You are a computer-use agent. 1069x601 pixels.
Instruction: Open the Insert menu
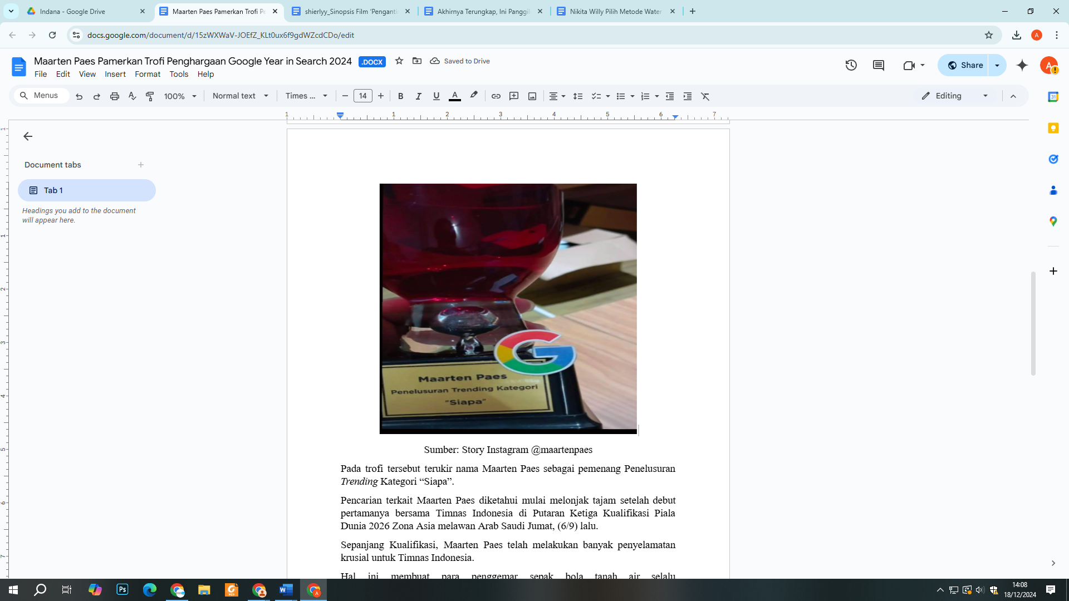click(x=115, y=74)
